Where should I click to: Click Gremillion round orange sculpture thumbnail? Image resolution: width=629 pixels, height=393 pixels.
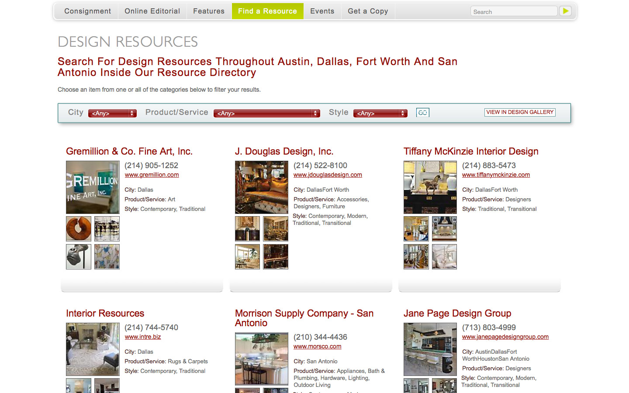pyautogui.click(x=79, y=229)
